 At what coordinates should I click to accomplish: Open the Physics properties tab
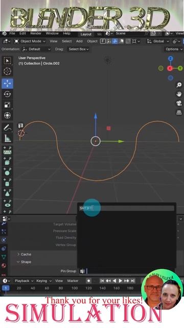tap(4, 240)
